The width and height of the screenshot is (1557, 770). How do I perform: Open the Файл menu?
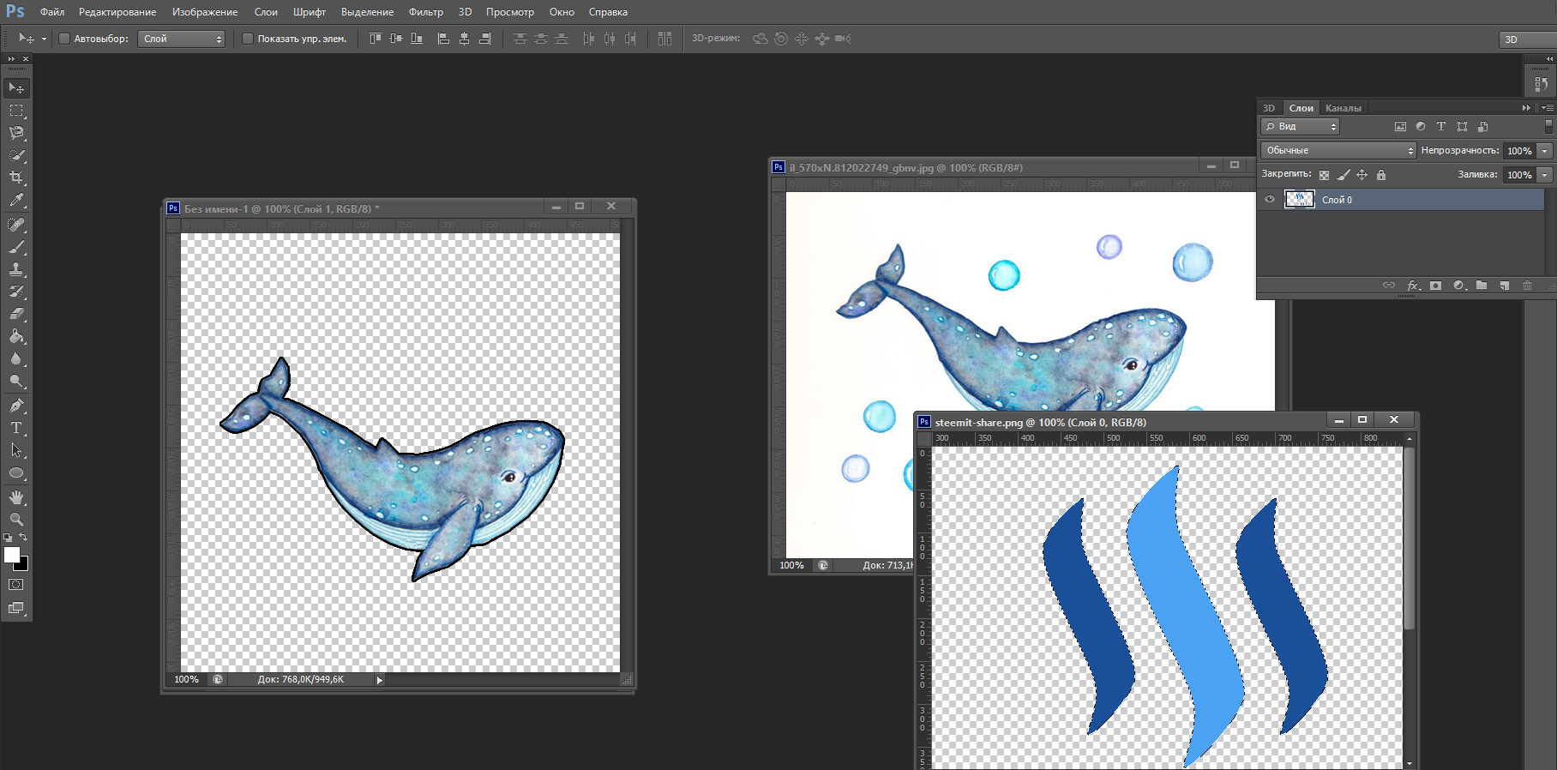click(52, 12)
